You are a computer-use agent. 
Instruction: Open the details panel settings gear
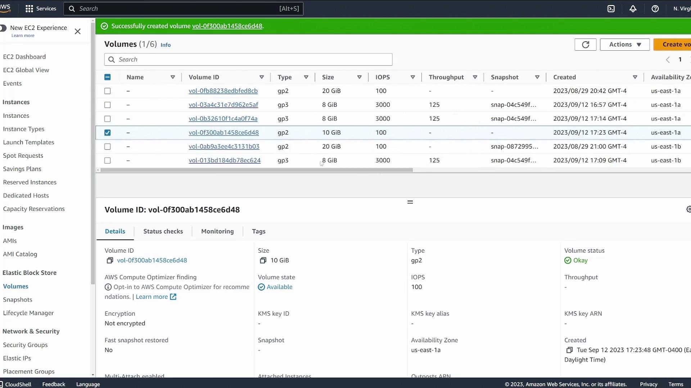(688, 209)
